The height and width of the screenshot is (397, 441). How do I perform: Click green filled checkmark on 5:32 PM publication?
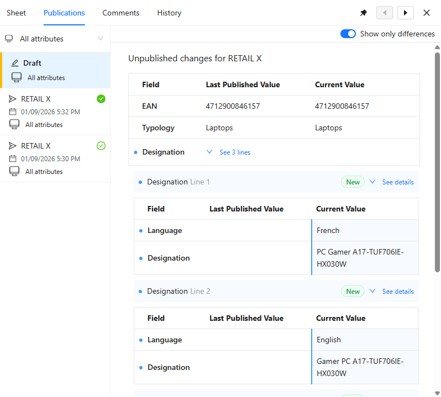click(x=101, y=99)
